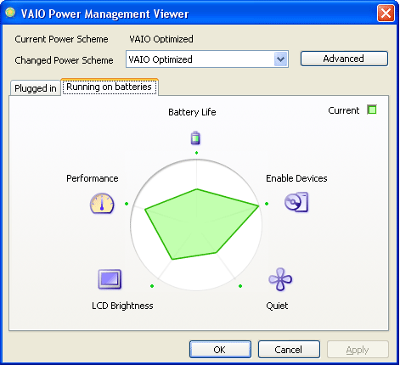Image resolution: width=400 pixels, height=365 pixels.
Task: Select the Running on batteries tab
Action: point(110,87)
